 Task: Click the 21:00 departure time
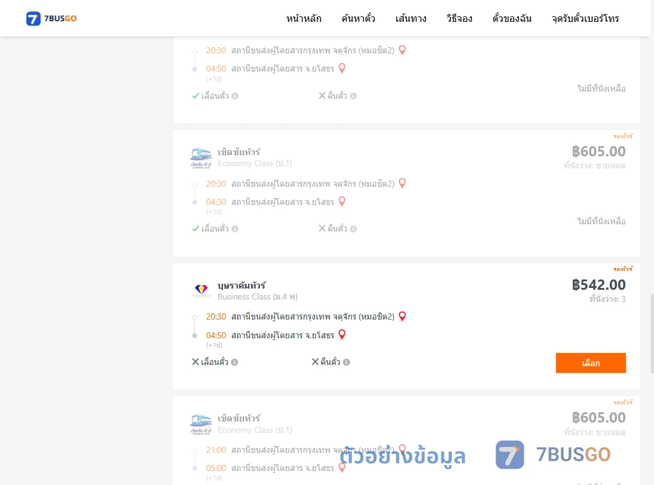(x=216, y=450)
